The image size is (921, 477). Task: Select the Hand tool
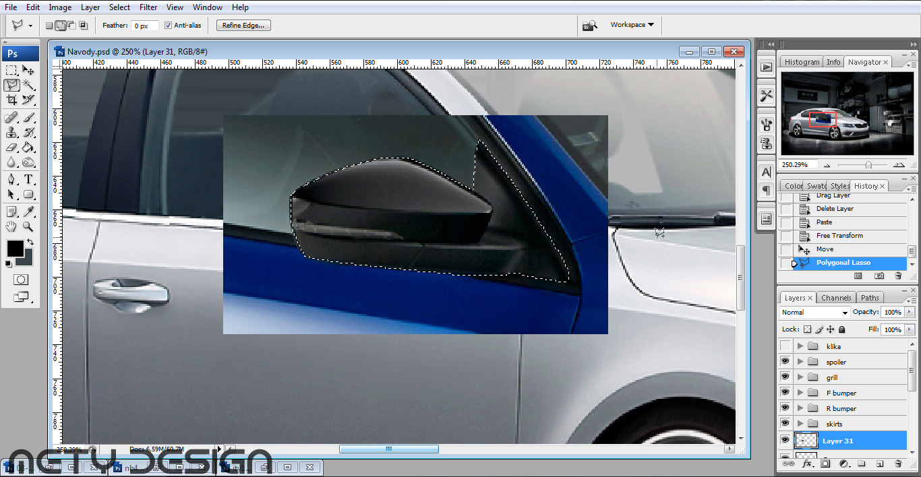11,227
